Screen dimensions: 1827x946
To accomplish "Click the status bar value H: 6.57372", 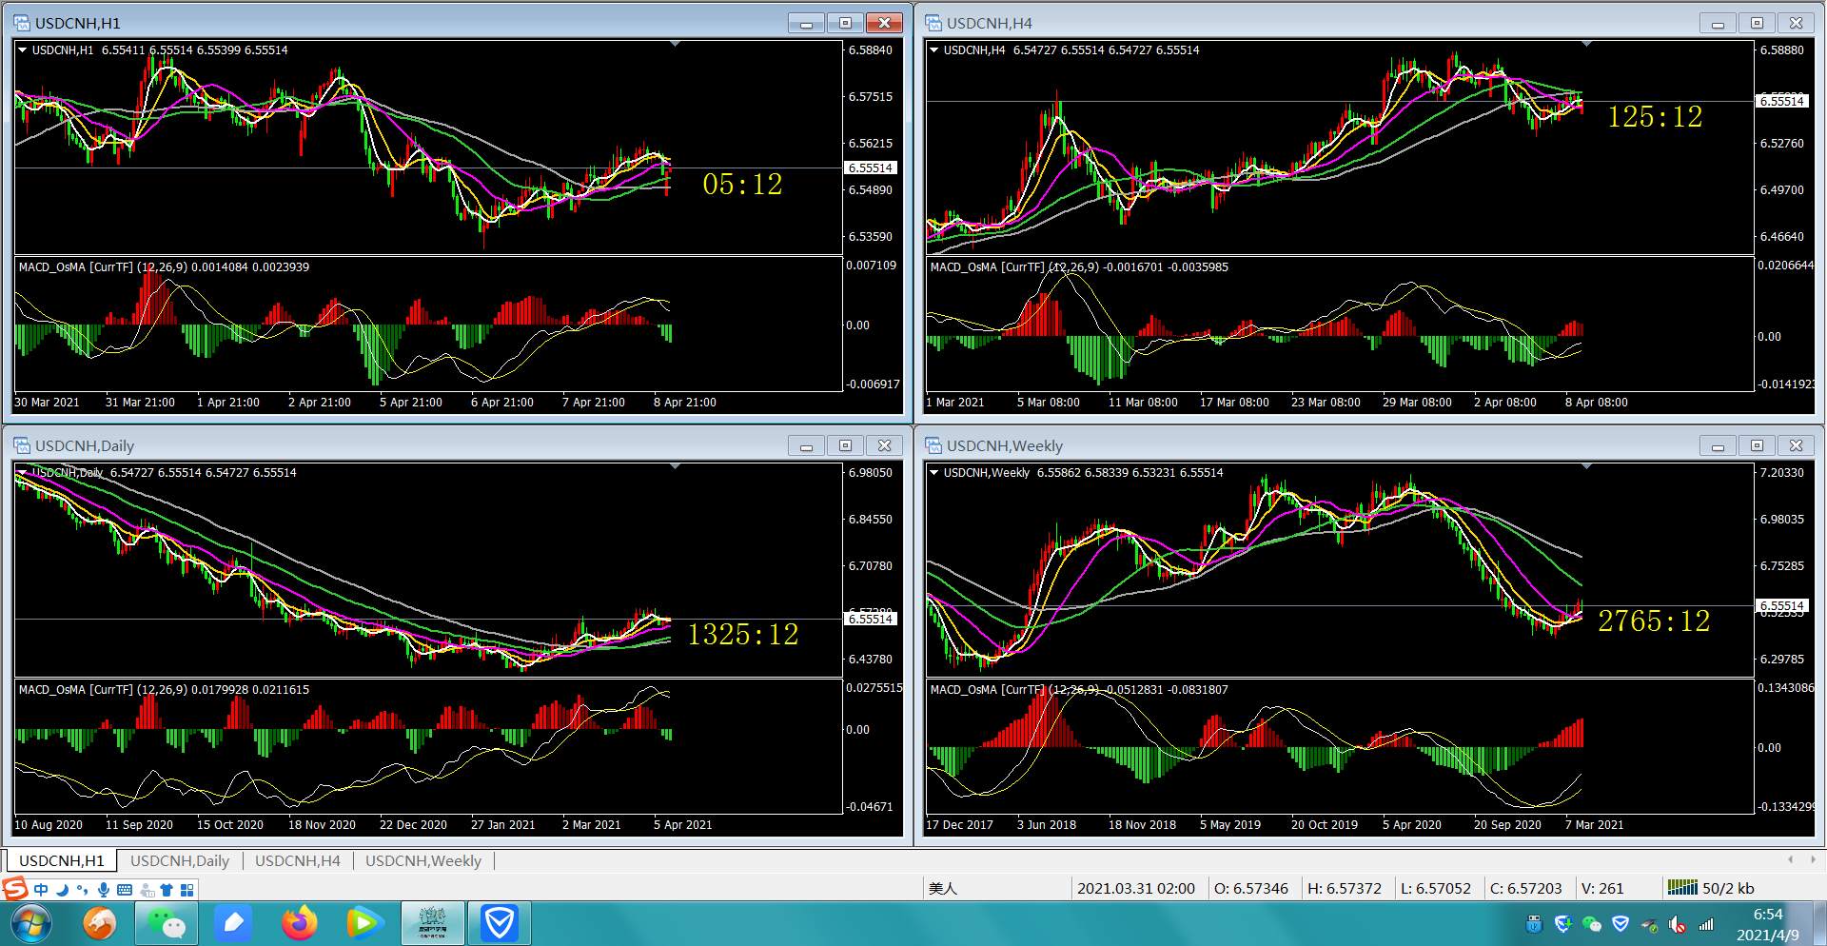I will 1345,888.
